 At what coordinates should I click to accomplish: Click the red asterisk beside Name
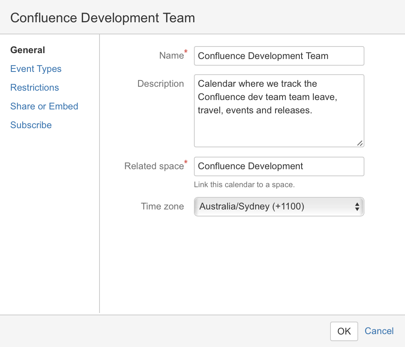[186, 52]
